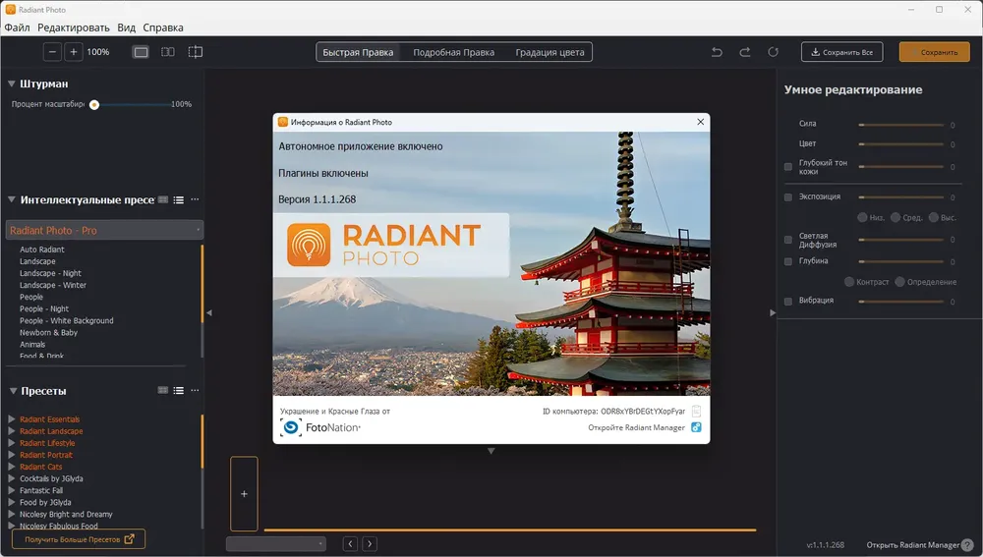Switch Пресеты panel to list view icon
Viewport: 983px width, 557px height.
coord(179,391)
